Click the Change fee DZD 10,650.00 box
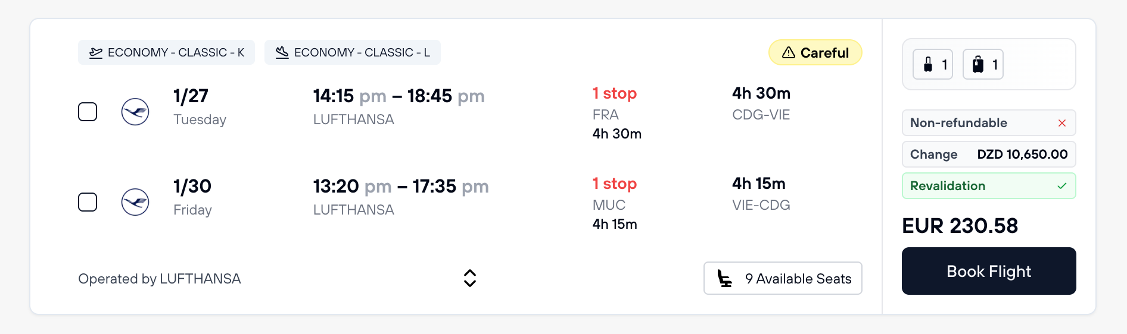This screenshot has height=334, width=1127. coord(989,155)
